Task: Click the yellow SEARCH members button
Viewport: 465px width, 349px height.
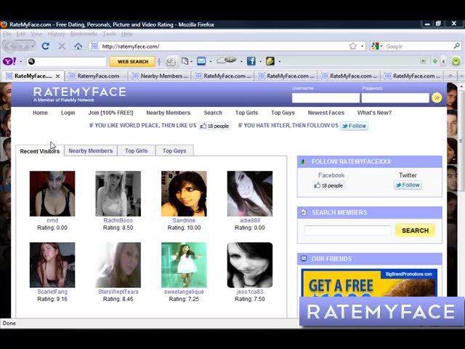Action: click(415, 230)
